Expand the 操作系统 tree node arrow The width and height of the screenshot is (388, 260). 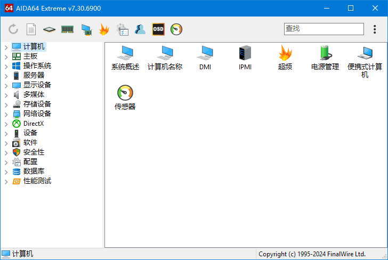click(x=6, y=66)
